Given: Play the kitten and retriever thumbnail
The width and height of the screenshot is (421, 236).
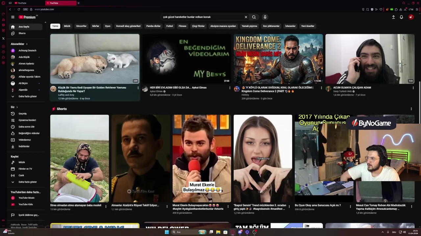Looking at the screenshot, I should 95,59.
